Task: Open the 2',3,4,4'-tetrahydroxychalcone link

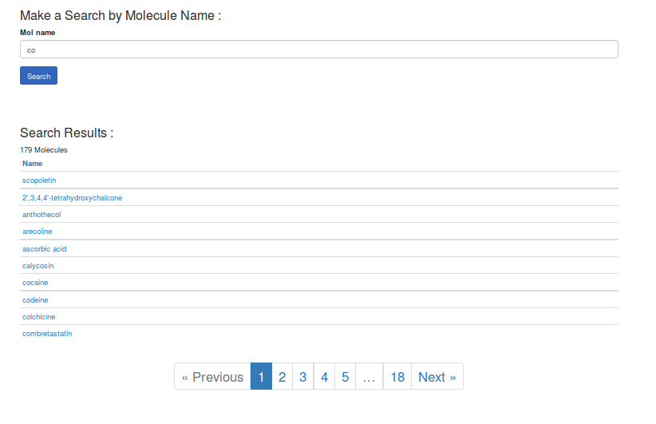Action: click(x=72, y=198)
